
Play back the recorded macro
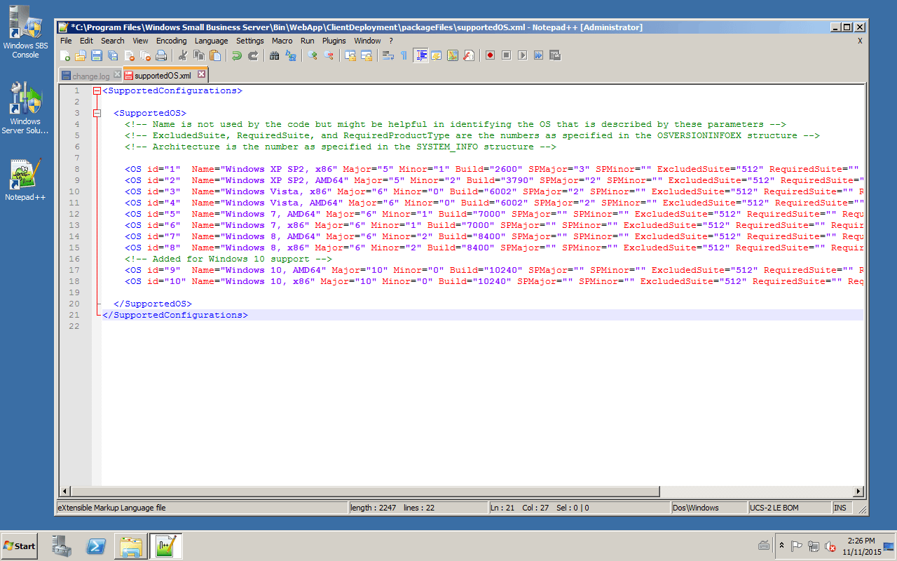coord(523,55)
